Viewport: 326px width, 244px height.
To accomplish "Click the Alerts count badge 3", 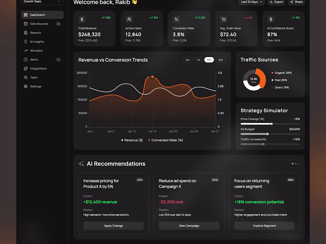I will 58,60.
